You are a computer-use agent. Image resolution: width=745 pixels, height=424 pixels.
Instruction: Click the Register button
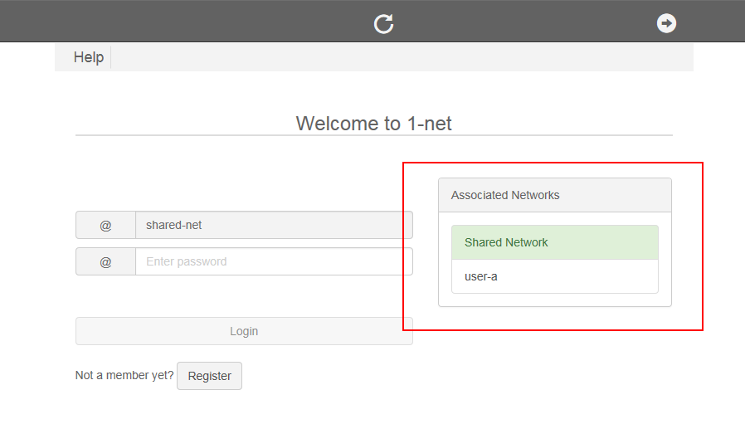(209, 376)
